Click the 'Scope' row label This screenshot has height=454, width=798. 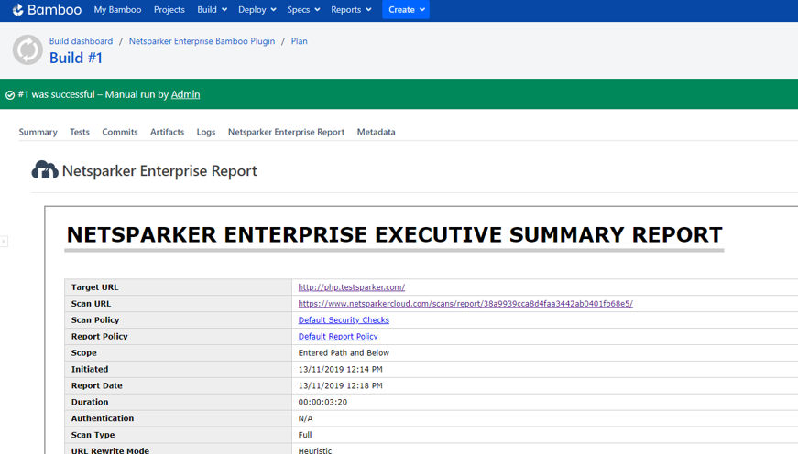pyautogui.click(x=84, y=352)
